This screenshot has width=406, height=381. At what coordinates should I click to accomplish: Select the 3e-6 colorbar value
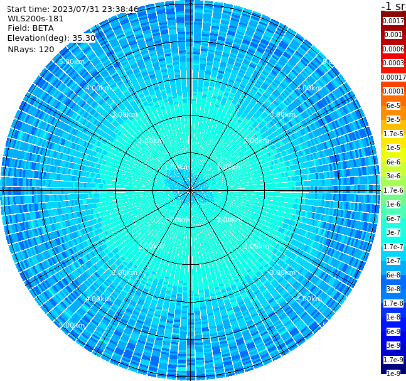click(x=393, y=176)
